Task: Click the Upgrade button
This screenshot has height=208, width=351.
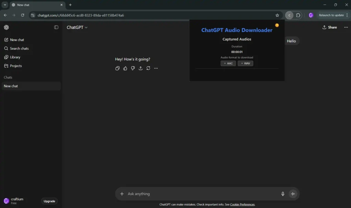Action: click(49, 201)
